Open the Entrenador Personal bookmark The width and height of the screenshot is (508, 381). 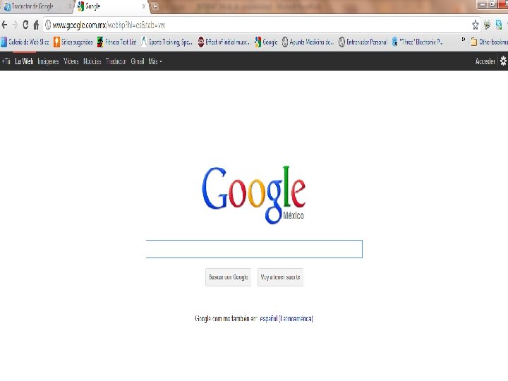363,42
